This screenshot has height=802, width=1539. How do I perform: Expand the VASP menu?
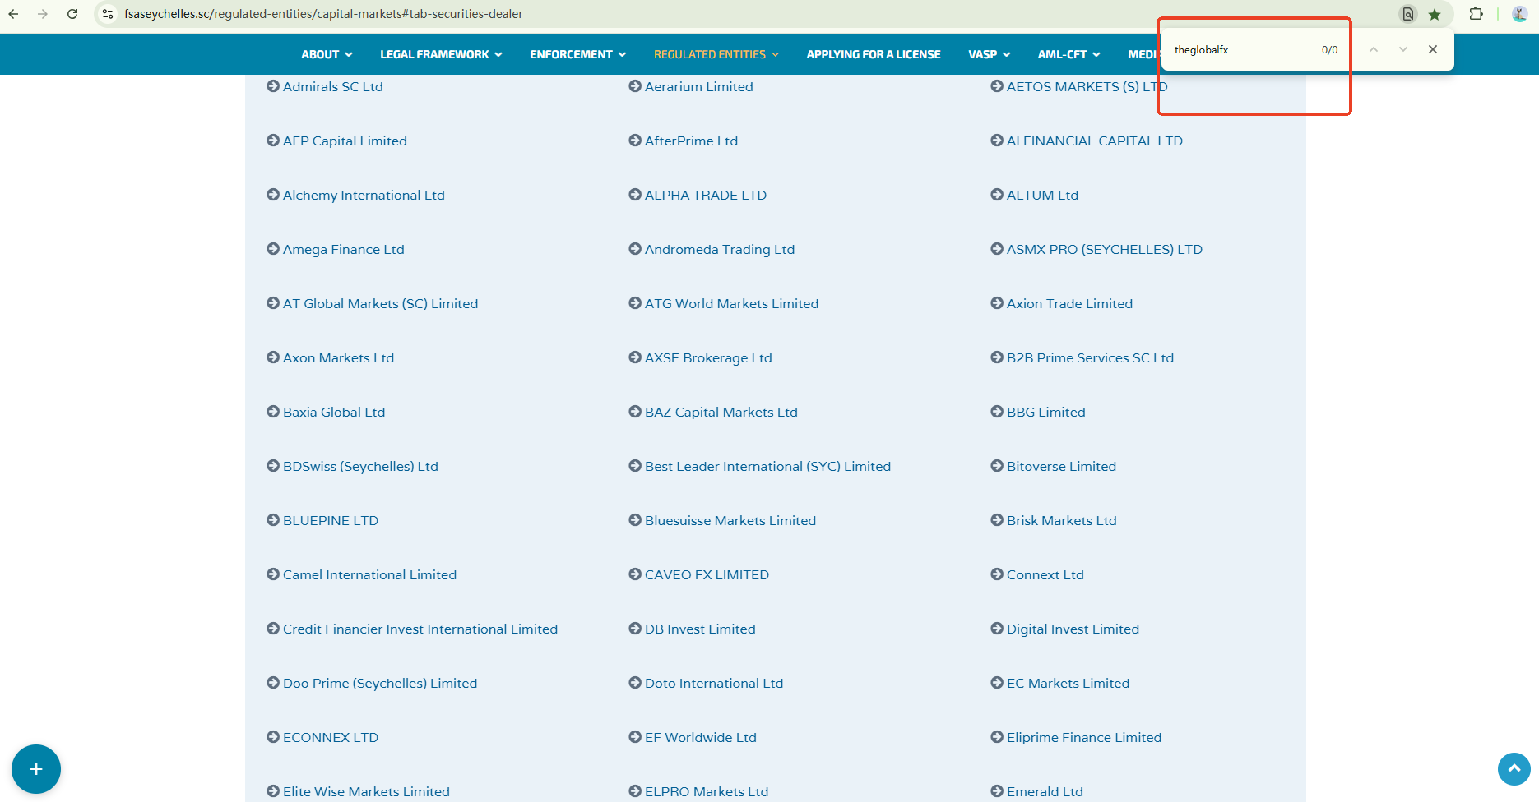pyautogui.click(x=989, y=54)
